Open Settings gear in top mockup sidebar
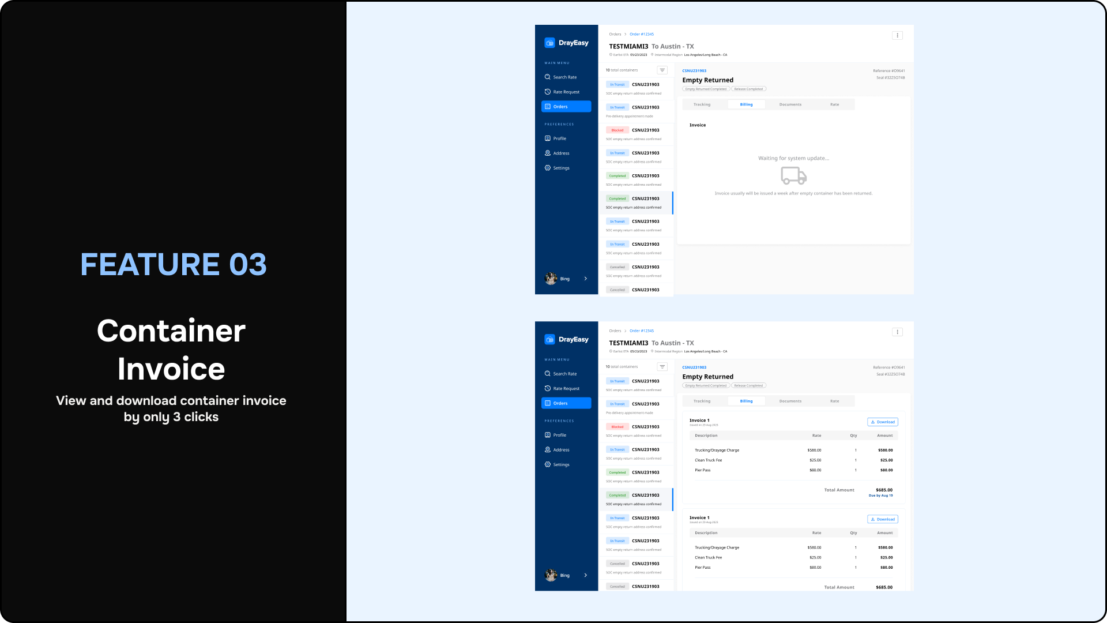Image resolution: width=1107 pixels, height=623 pixels. pos(547,168)
